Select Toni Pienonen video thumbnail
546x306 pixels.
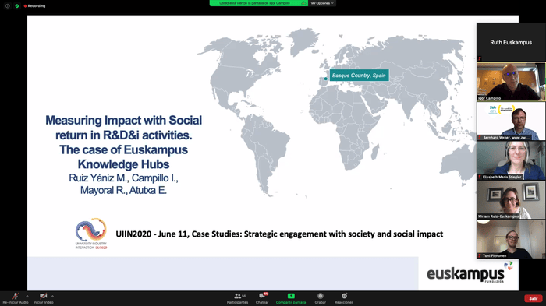pos(511,240)
